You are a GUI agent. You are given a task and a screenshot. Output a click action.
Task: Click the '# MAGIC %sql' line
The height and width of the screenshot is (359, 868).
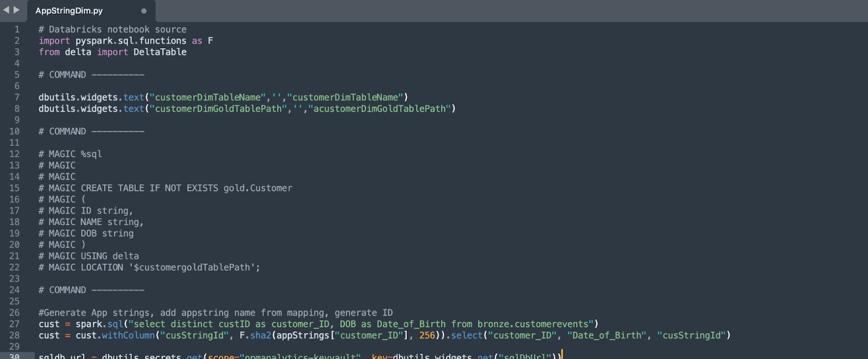(x=70, y=154)
